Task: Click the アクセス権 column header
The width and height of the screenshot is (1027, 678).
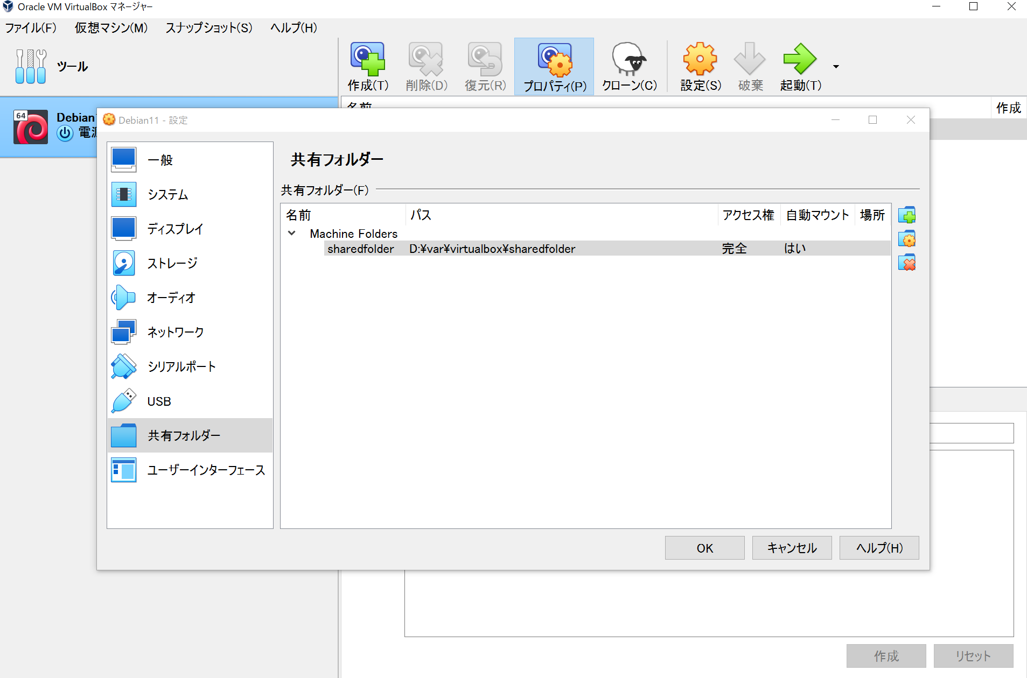Action: 749,215
